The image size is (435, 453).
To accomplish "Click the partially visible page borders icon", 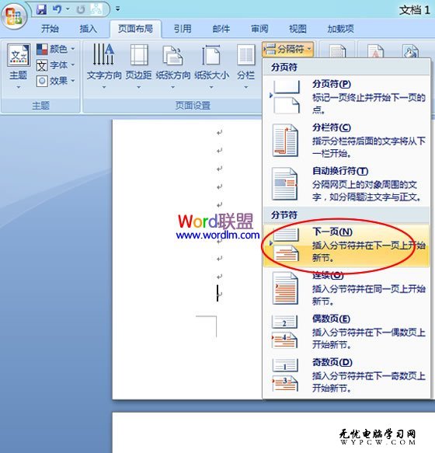I will 410,51.
